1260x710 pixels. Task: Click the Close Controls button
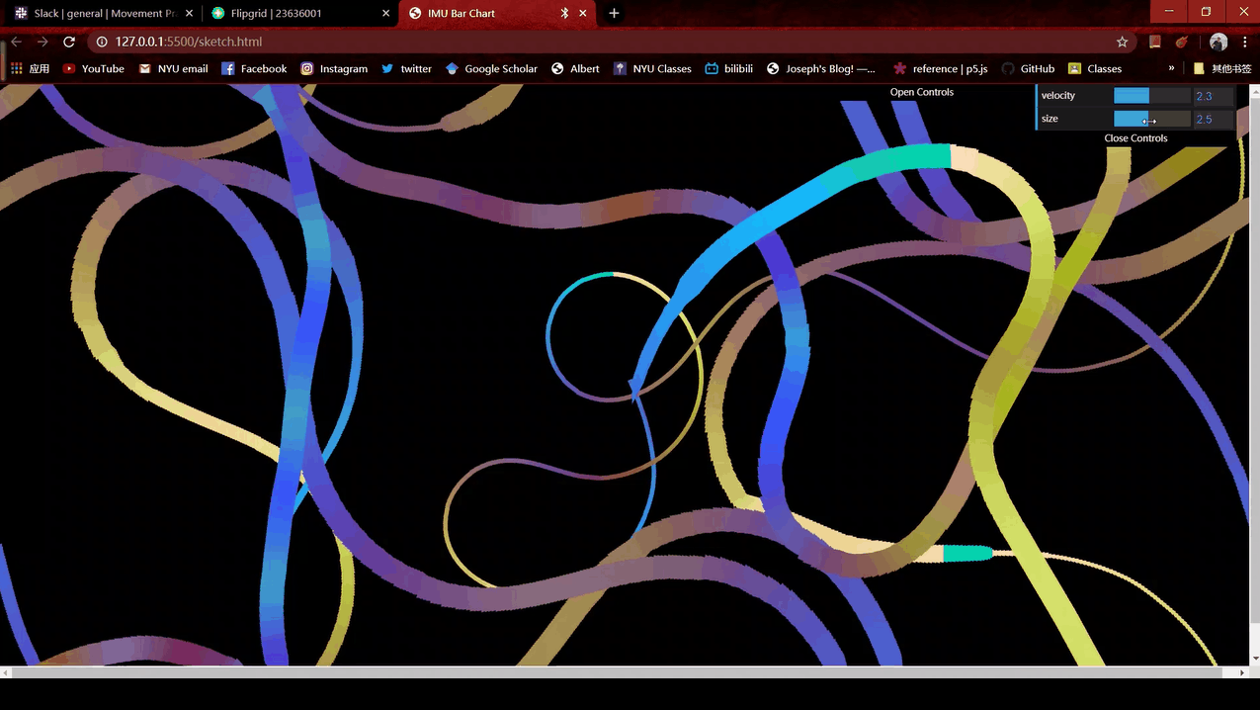coord(1135,138)
